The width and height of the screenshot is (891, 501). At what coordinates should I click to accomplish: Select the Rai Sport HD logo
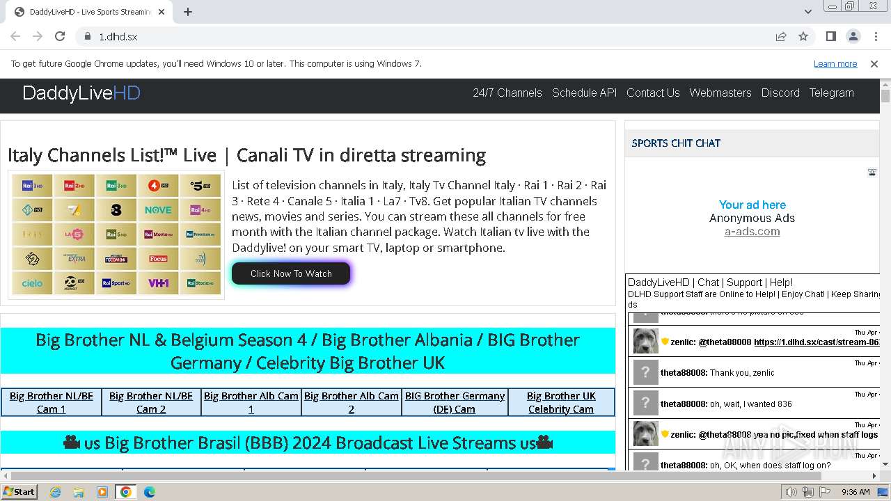116,283
